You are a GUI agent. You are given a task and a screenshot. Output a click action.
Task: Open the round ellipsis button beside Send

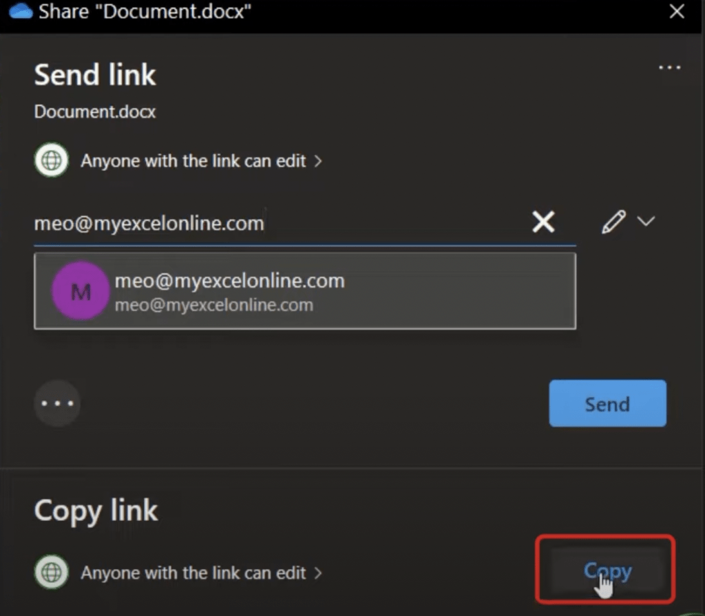tap(58, 403)
